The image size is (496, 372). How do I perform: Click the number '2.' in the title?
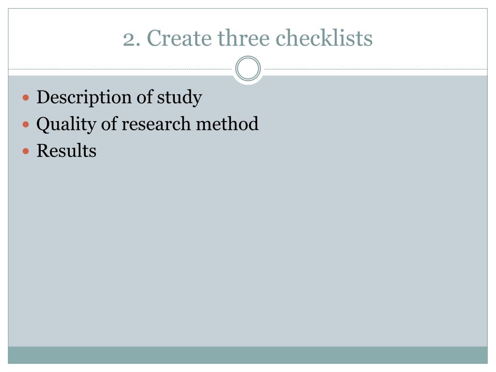132,38
